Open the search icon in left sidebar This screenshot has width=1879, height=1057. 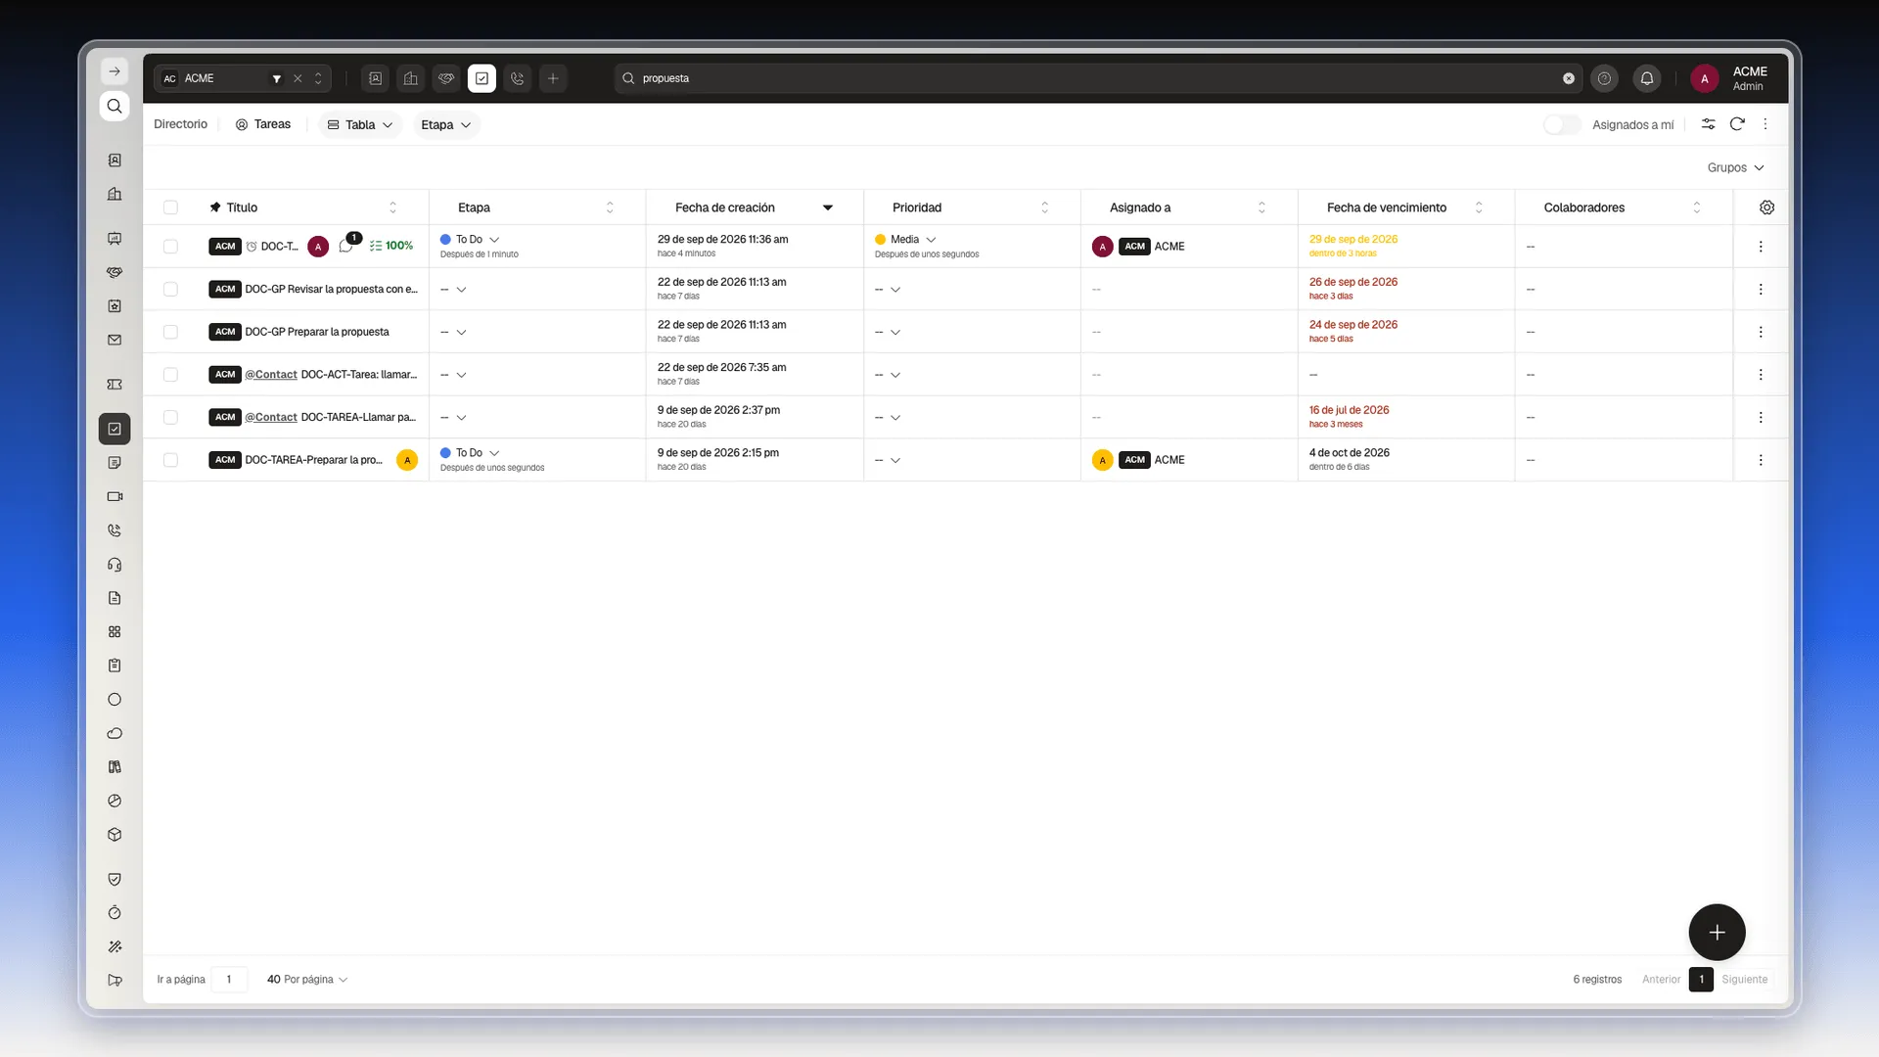115,106
